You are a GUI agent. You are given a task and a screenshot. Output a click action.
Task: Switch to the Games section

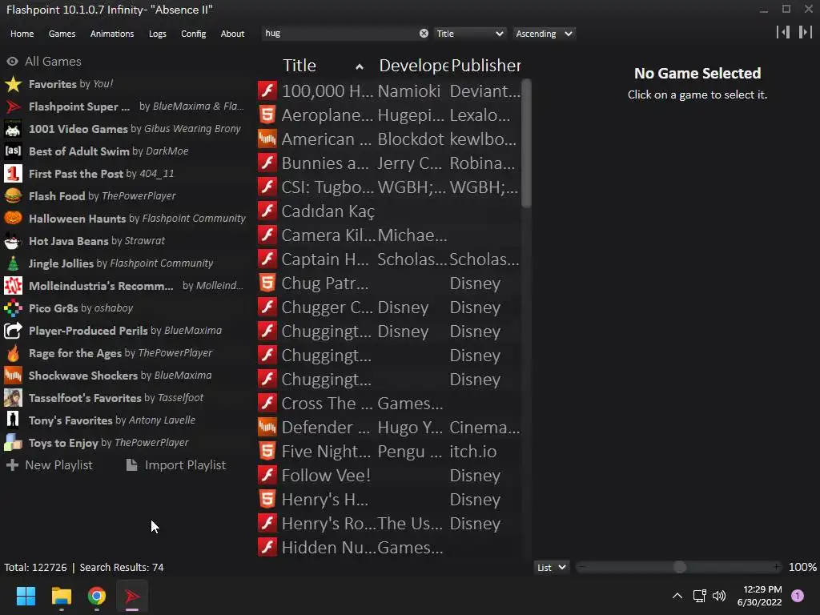tap(62, 34)
